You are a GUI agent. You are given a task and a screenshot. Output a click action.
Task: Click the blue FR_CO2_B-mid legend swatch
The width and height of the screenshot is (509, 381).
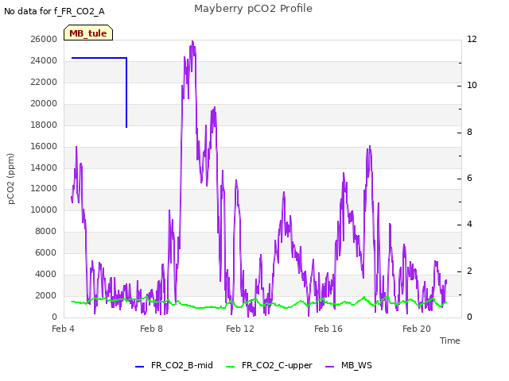[x=140, y=367]
